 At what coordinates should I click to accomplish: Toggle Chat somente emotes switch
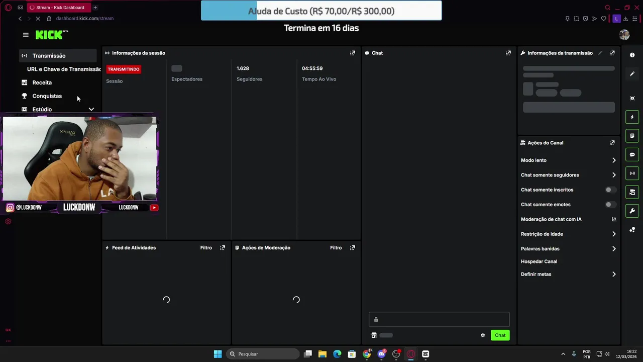(610, 205)
